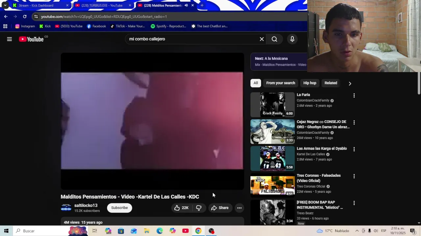Open the browser apps grid bookmark

5,26
